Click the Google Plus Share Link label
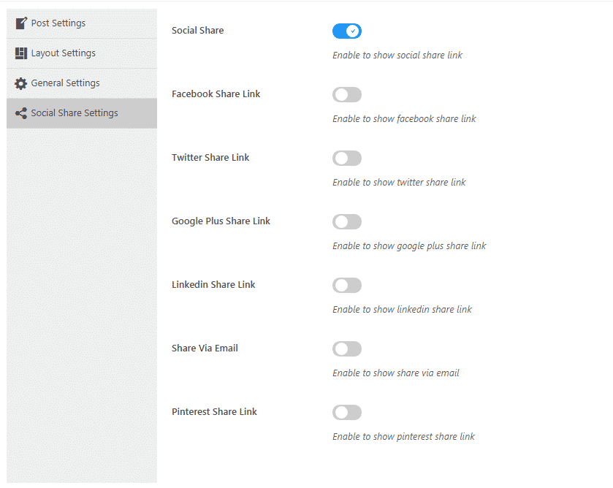 [x=221, y=221]
